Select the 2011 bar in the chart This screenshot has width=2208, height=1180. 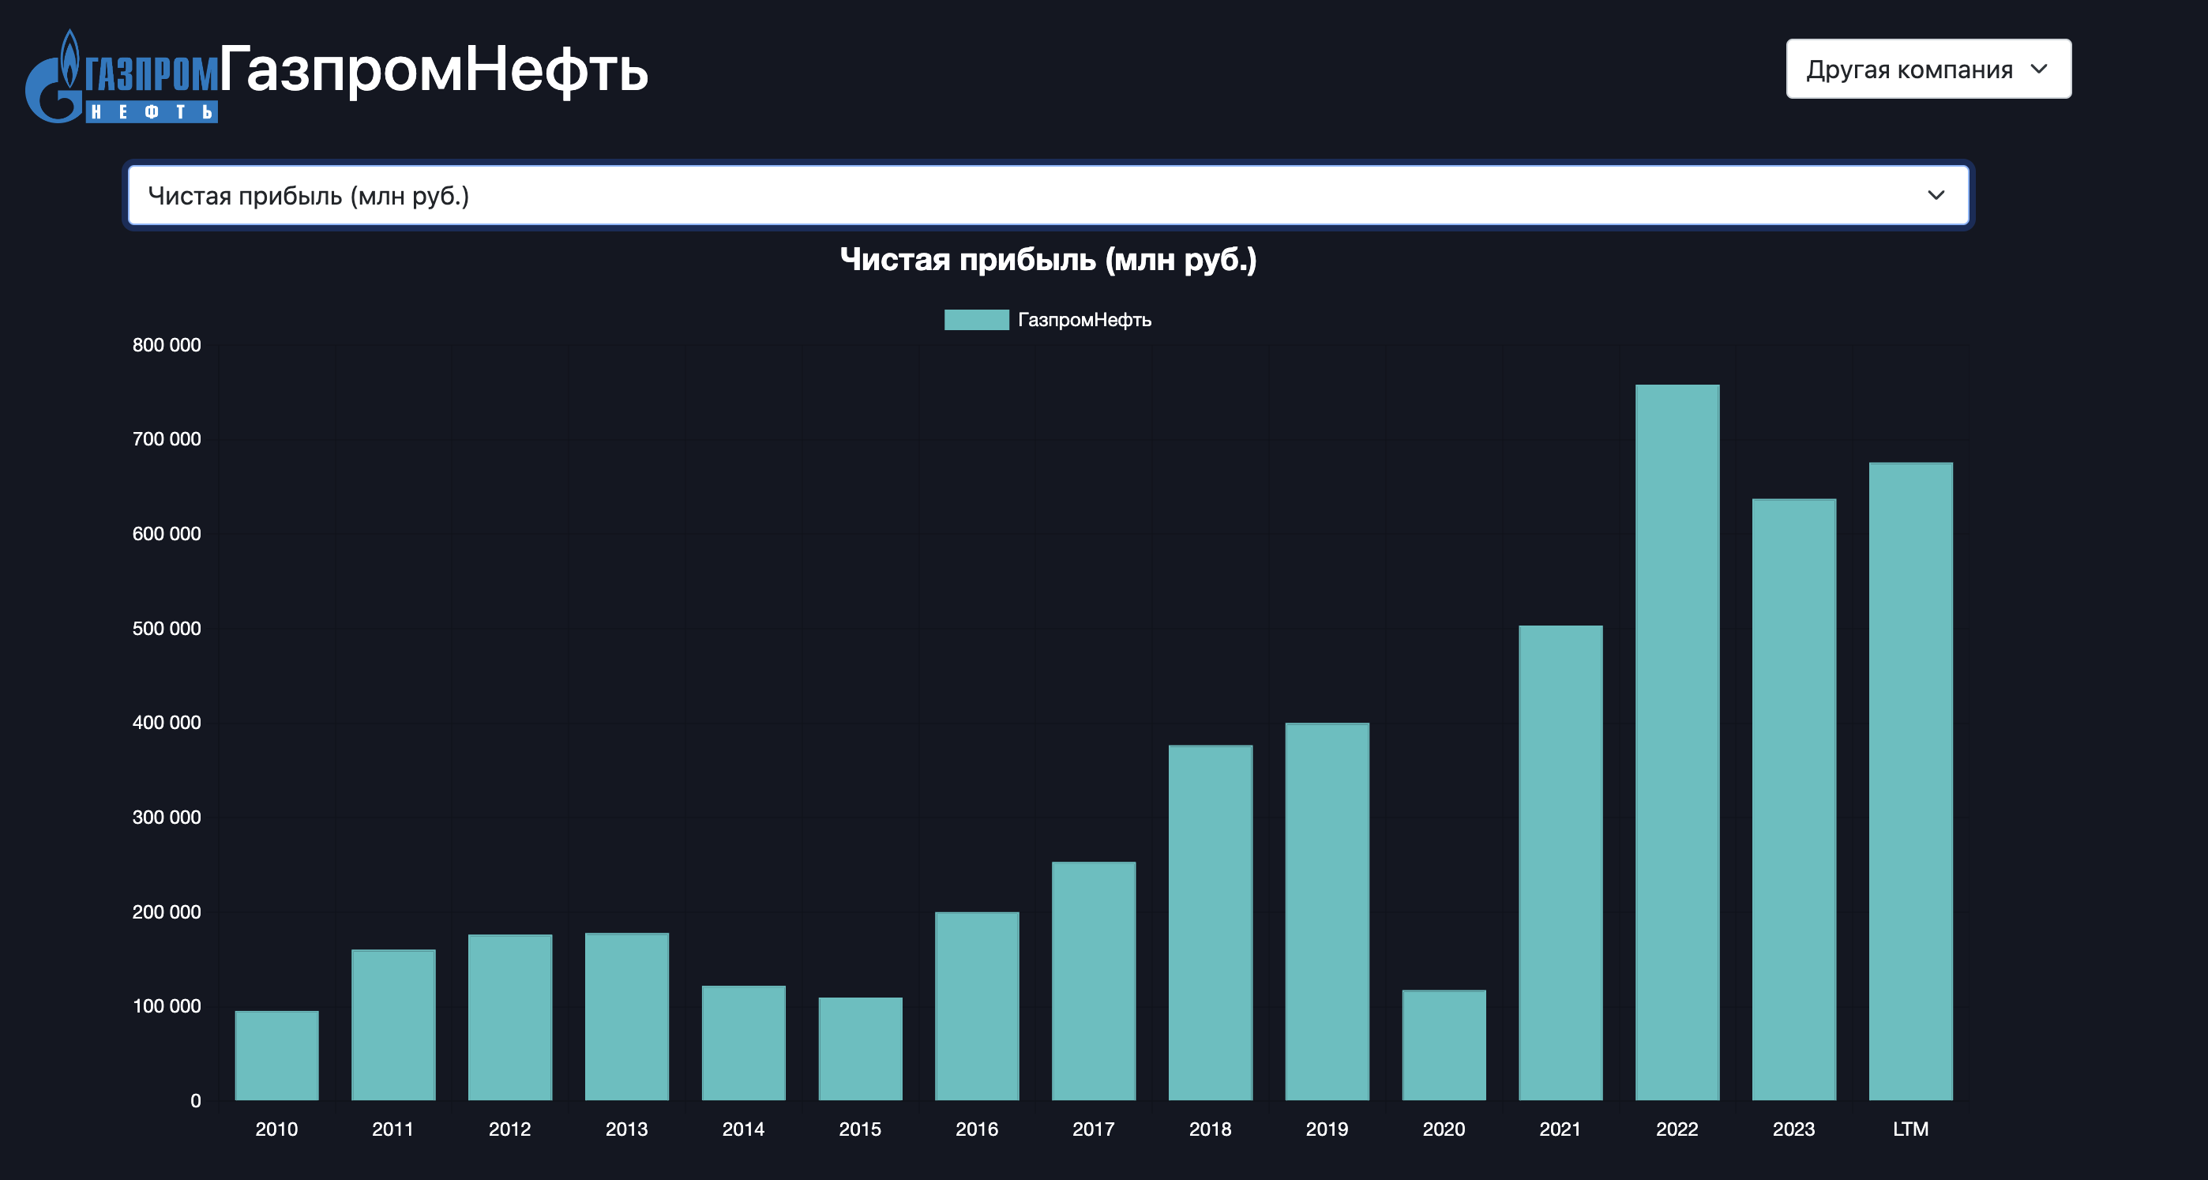393,1024
